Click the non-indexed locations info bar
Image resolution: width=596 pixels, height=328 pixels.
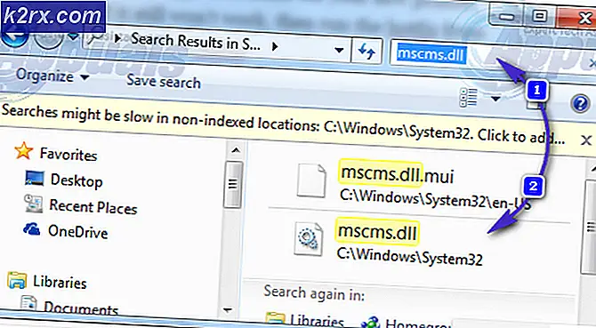283,124
